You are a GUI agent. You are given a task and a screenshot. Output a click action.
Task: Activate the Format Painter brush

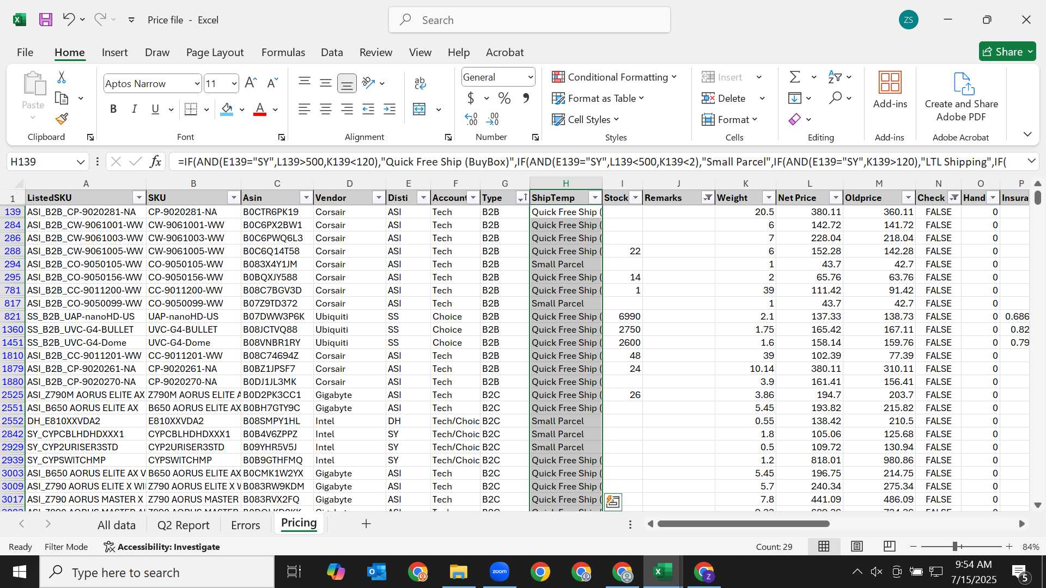[62, 119]
